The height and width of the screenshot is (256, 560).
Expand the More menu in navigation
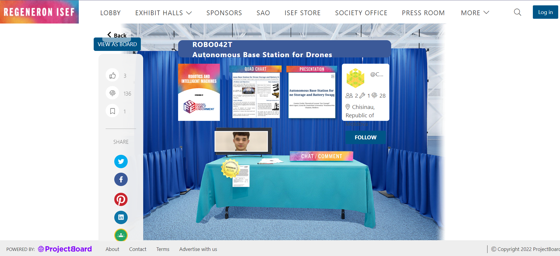point(475,13)
